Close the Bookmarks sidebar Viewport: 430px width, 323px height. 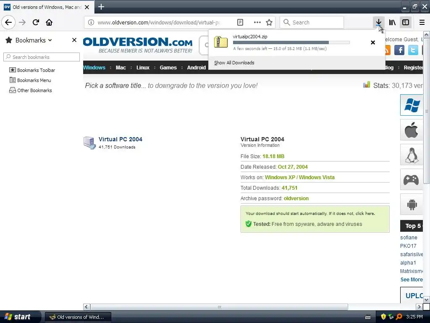(74, 40)
